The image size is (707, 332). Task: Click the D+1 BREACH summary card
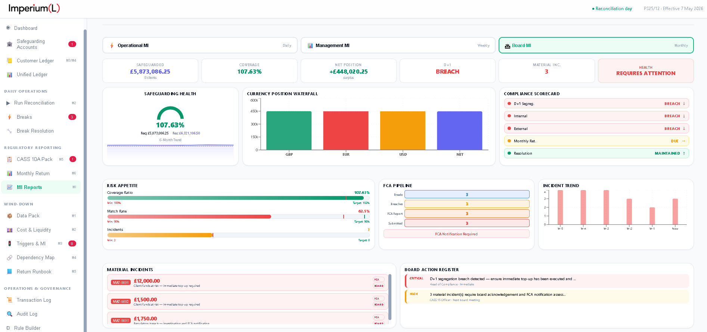tap(447, 71)
